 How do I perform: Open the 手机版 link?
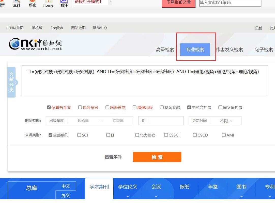[x=37, y=28]
